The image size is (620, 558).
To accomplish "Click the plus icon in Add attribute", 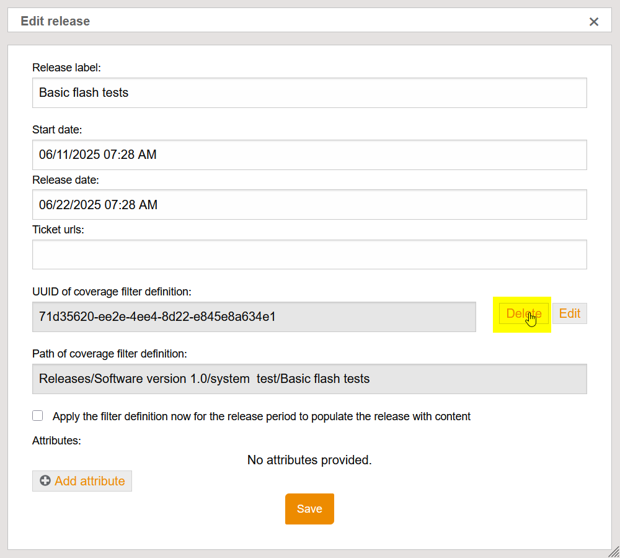I will point(45,481).
